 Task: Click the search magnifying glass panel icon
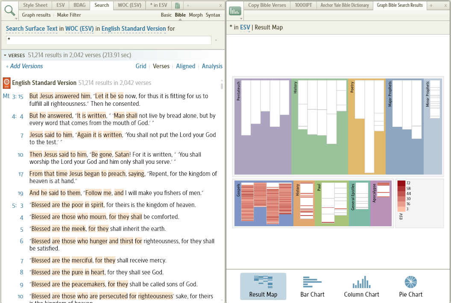[x=9, y=10]
